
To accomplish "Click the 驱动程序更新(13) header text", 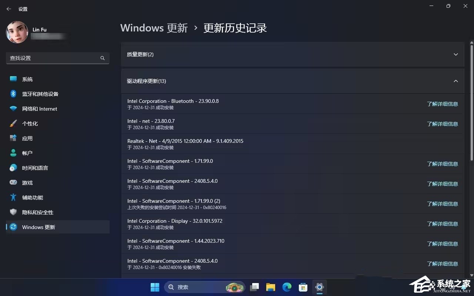I will [x=147, y=81].
